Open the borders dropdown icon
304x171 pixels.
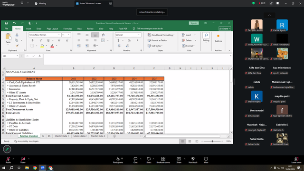pos(37,46)
